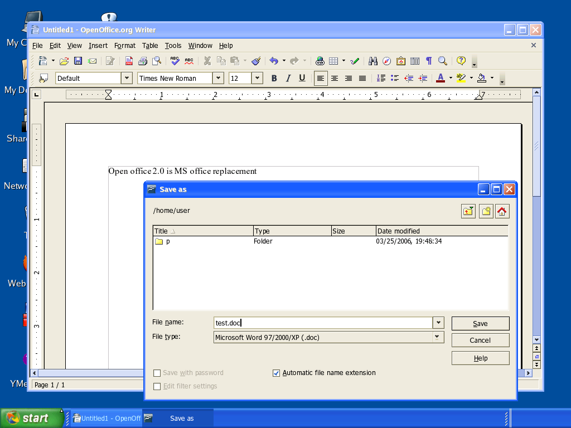Toggle the AutoSpellcheck icon
571x428 pixels.
[189, 61]
